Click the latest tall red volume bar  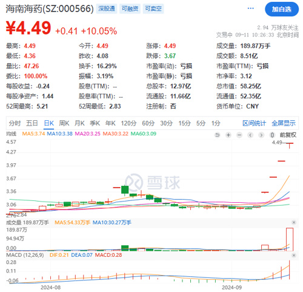pyautogui.click(x=290, y=239)
